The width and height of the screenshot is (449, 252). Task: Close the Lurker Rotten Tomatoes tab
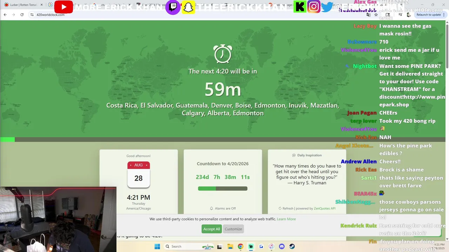pyautogui.click(x=41, y=5)
